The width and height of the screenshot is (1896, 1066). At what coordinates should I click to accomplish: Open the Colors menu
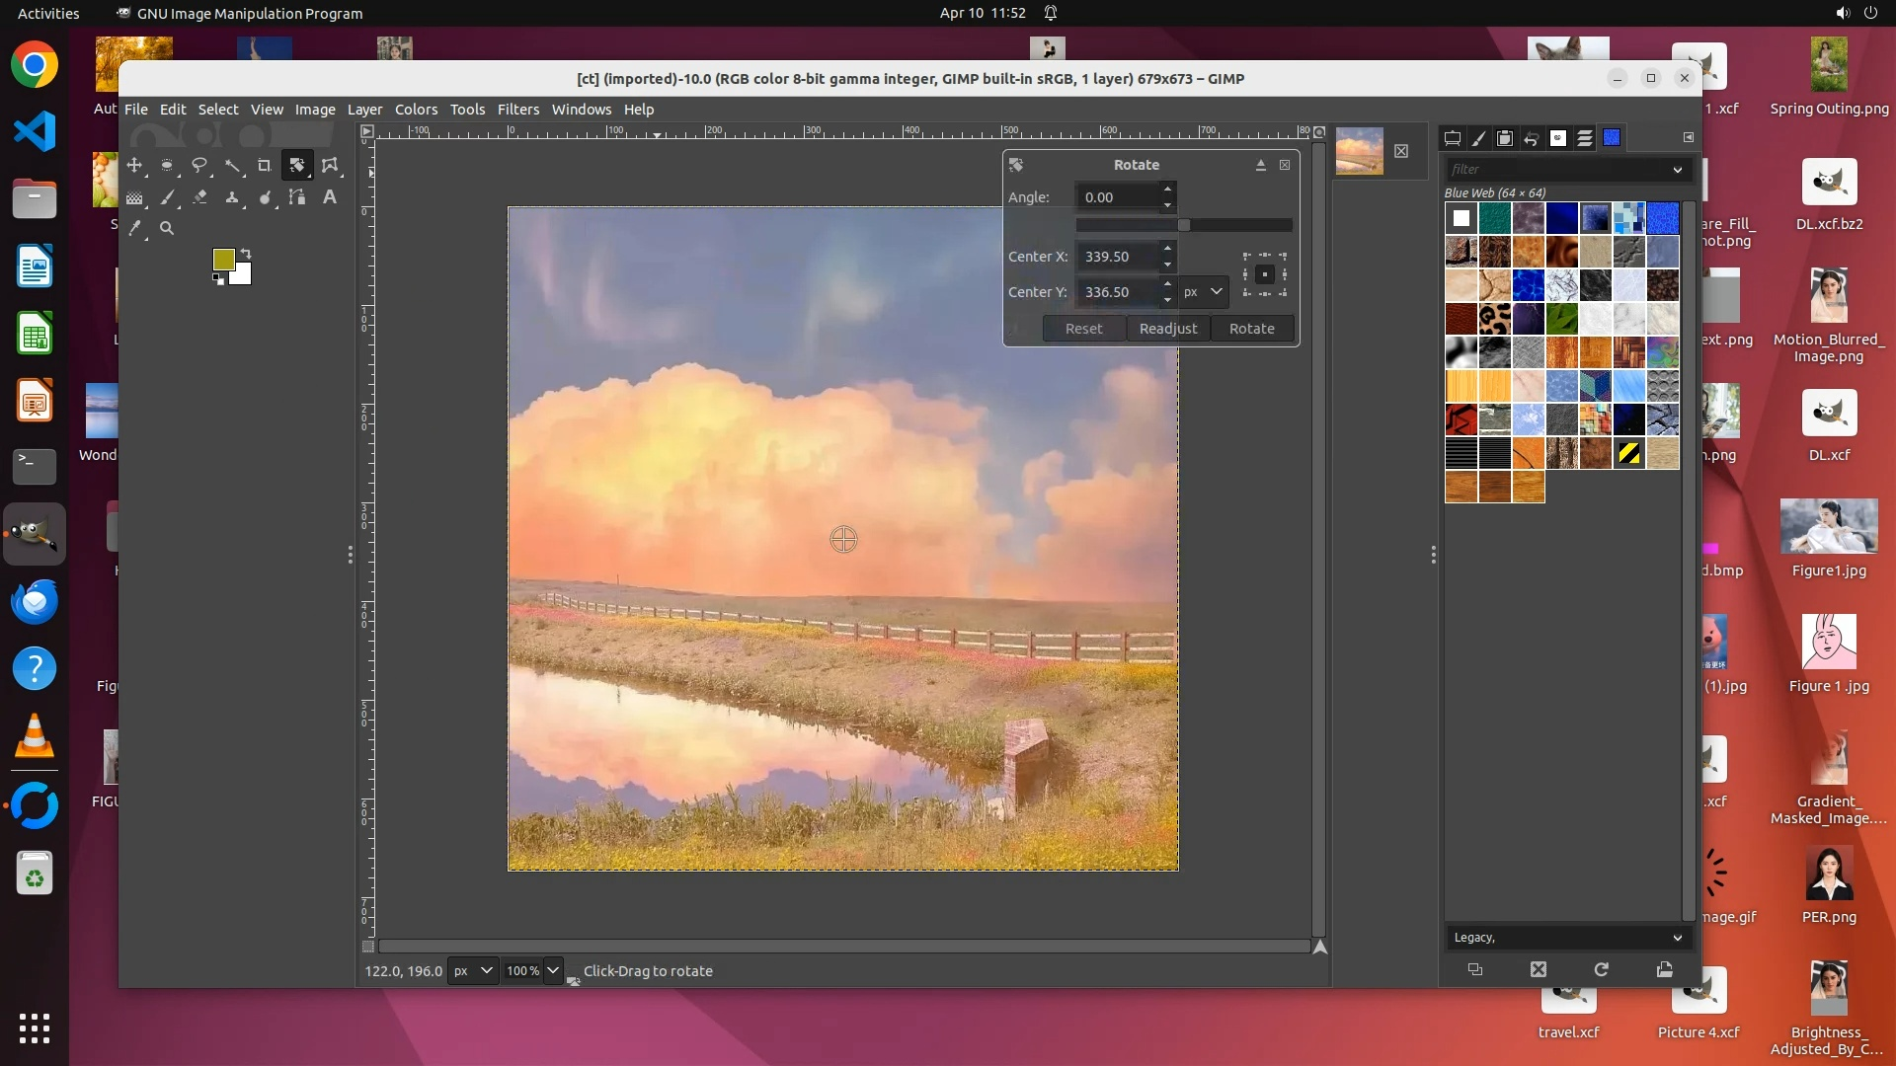tap(416, 110)
